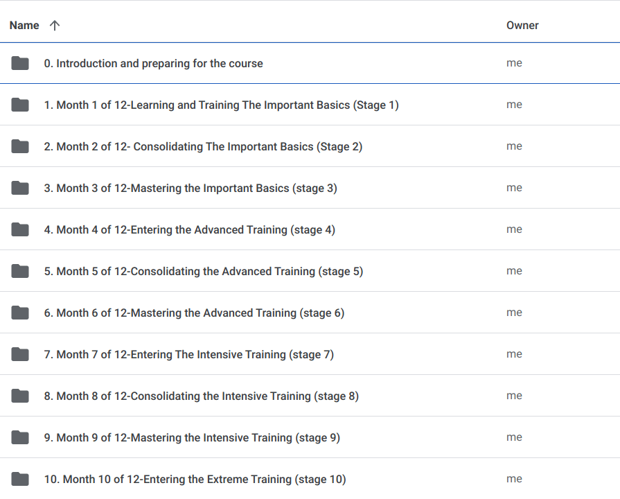The width and height of the screenshot is (620, 499).
Task: Select the Month 5 Consolidating Advanced Training title
Action: click(x=203, y=272)
